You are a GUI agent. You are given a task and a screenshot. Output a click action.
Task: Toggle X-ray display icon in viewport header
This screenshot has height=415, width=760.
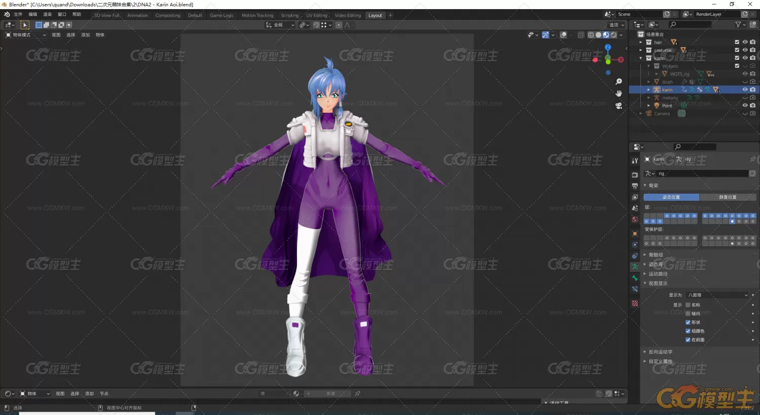tap(581, 35)
